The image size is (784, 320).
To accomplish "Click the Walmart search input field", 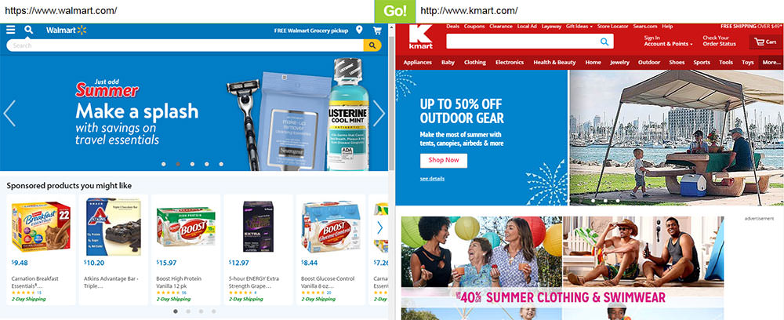I will pos(185,45).
